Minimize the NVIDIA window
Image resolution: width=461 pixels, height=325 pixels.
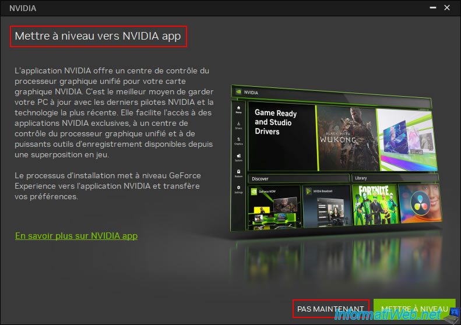[433, 8]
